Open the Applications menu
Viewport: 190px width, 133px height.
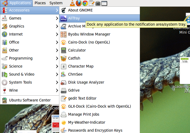point(16,3)
